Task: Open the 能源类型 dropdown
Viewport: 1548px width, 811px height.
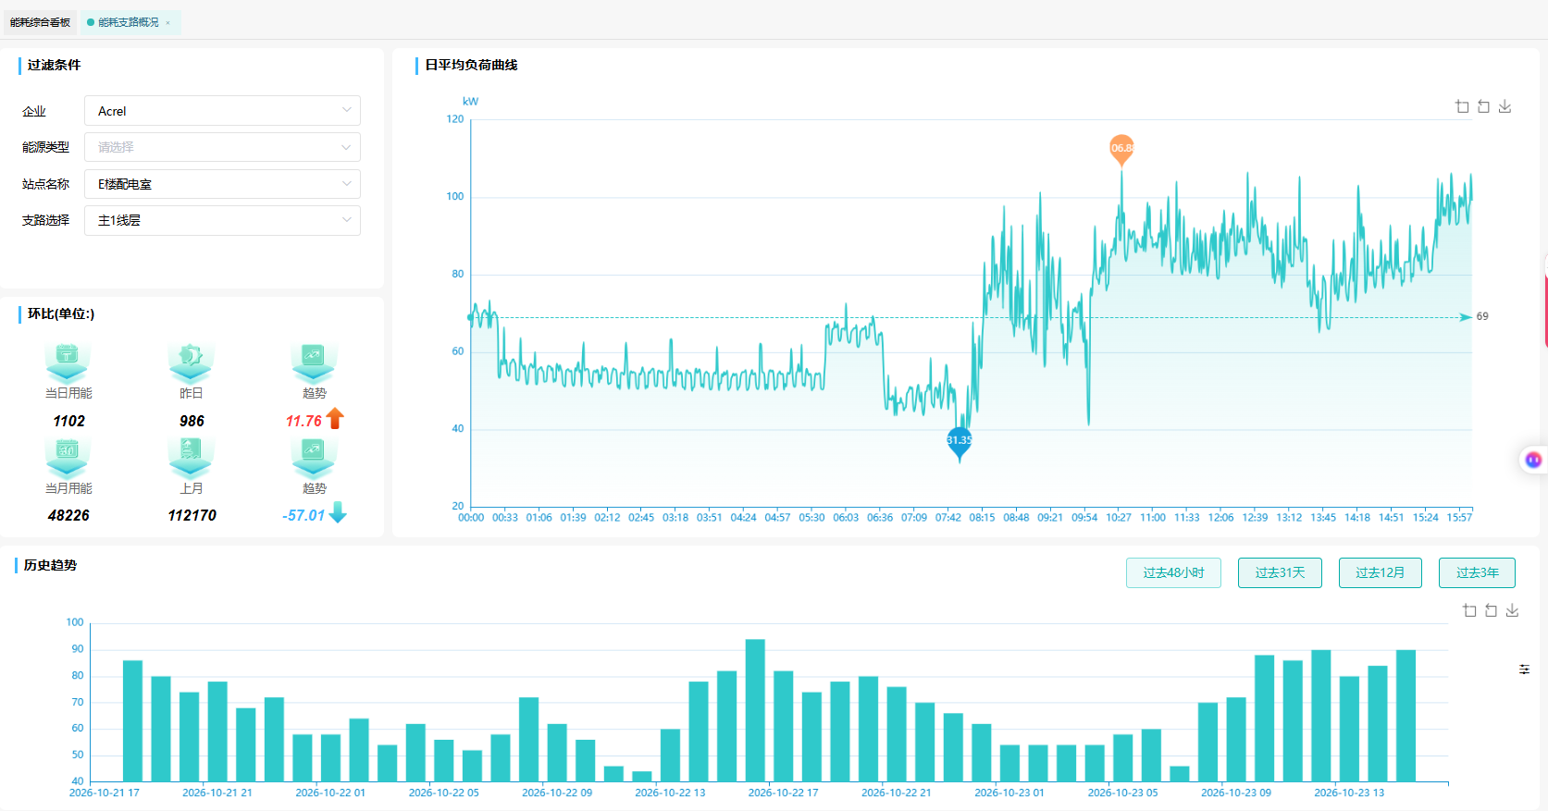Action: point(222,147)
